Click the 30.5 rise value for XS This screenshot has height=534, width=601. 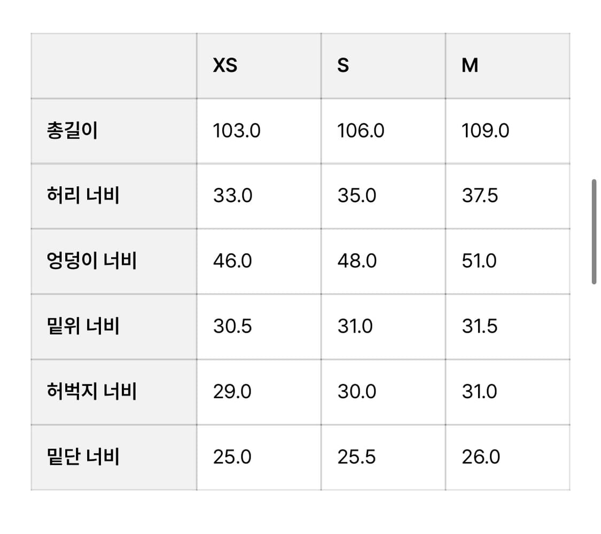click(232, 326)
